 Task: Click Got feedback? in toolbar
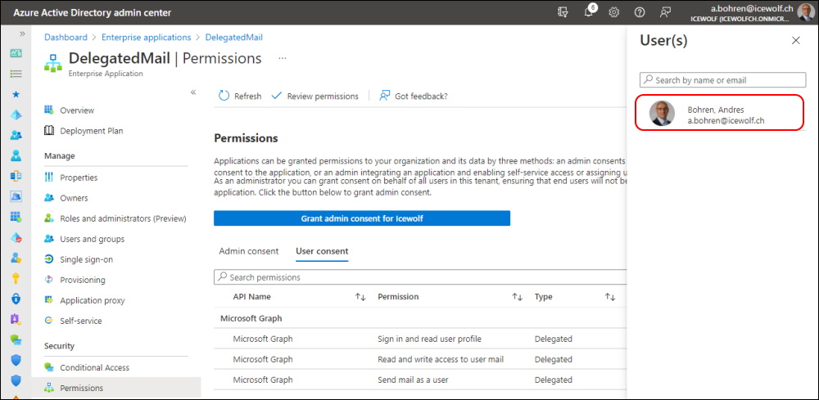[x=413, y=96]
